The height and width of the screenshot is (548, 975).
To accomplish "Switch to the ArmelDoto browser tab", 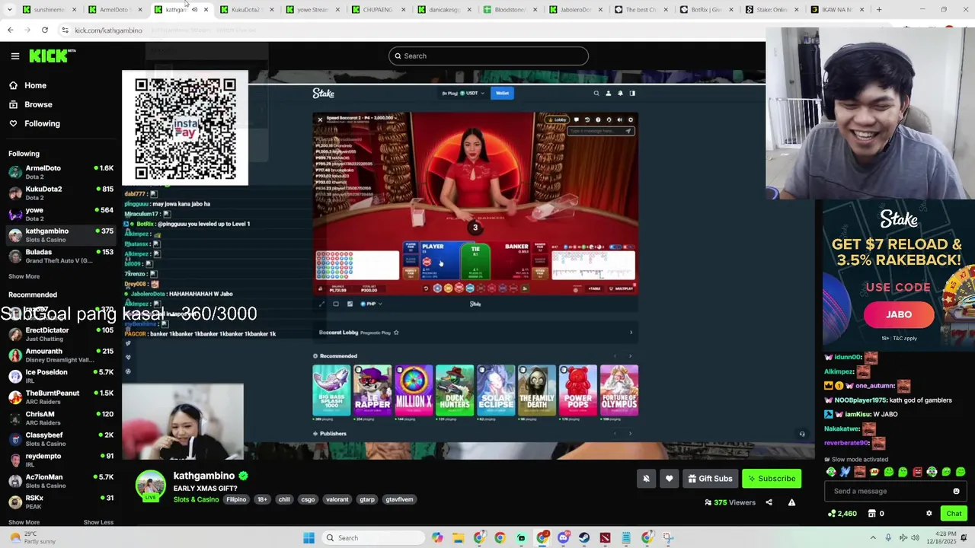I will [114, 10].
